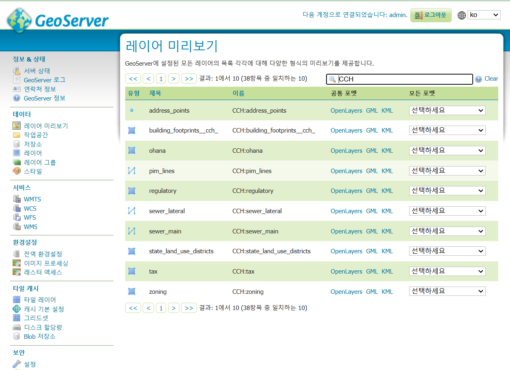Viewport: 510px width, 370px height.
Task: Click the help icon beside Clear
Action: point(479,79)
